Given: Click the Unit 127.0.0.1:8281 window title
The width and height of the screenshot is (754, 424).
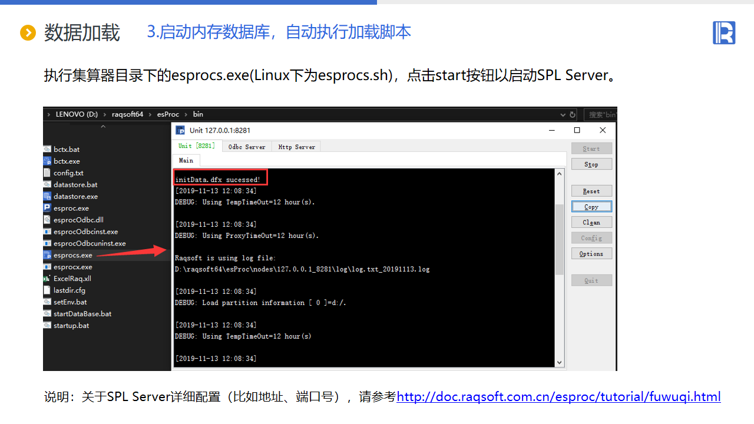Looking at the screenshot, I should tap(220, 130).
